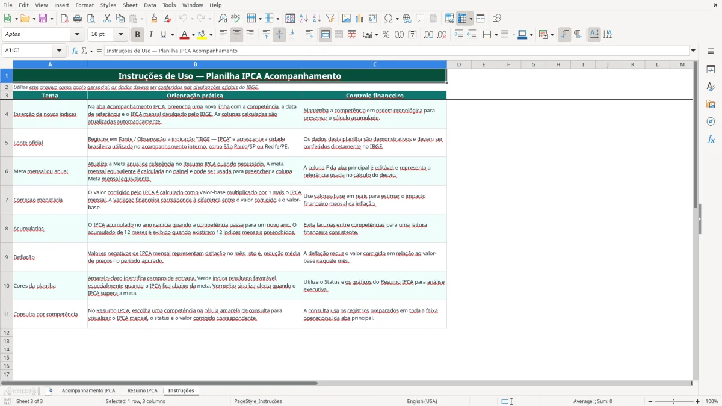Viewport: 722px width, 406px height.
Task: Click Sort Descending icon
Action: (x=316, y=19)
